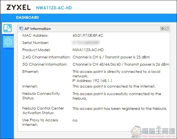Screen dimensions: 177x139
Task: Click the 2.4G Channel Information value
Action: coord(111,57)
